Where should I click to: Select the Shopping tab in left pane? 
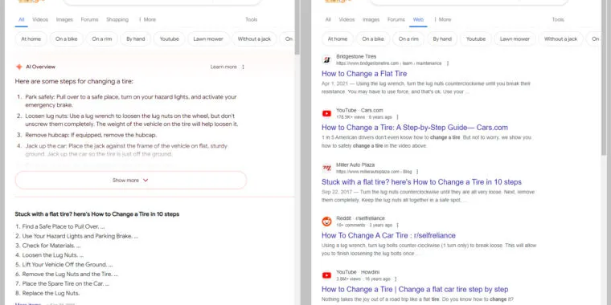click(117, 19)
